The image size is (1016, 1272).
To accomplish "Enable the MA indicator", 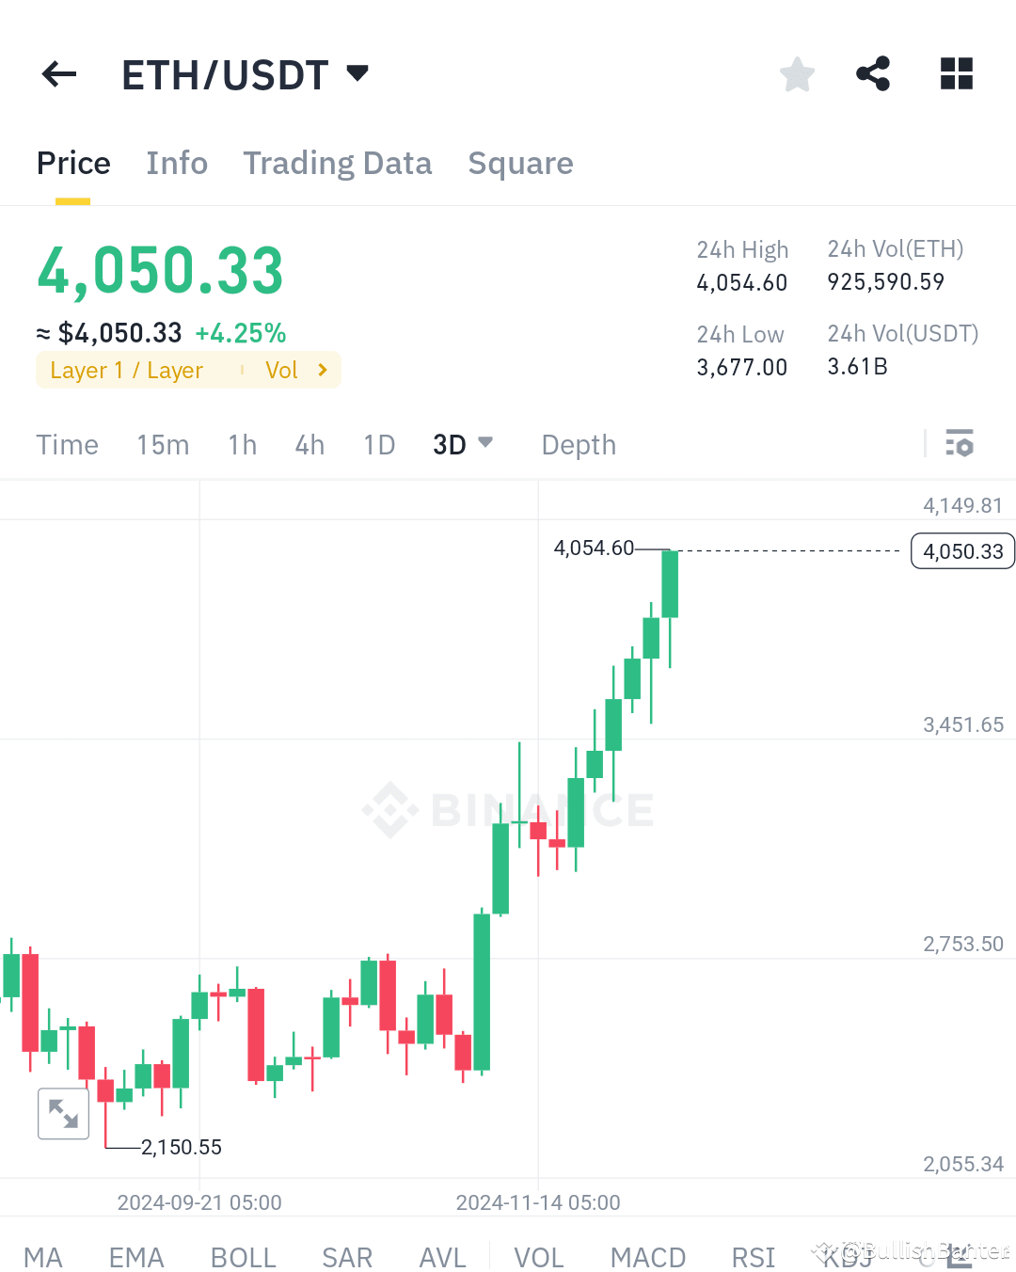I will 43,1256.
